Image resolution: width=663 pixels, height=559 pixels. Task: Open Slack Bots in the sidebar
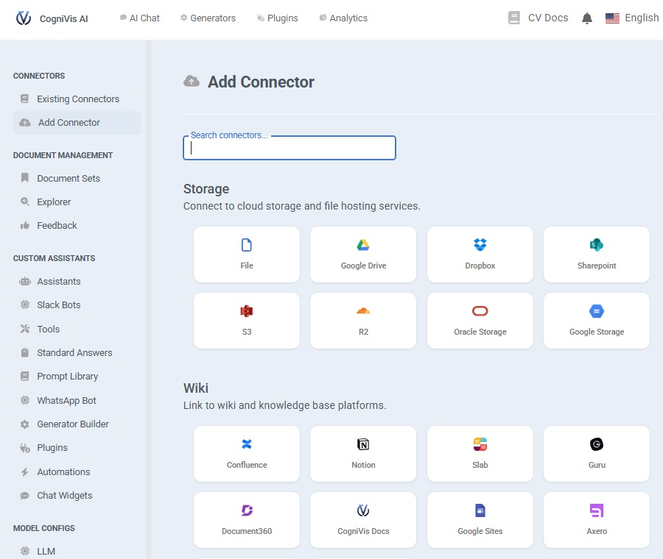59,305
